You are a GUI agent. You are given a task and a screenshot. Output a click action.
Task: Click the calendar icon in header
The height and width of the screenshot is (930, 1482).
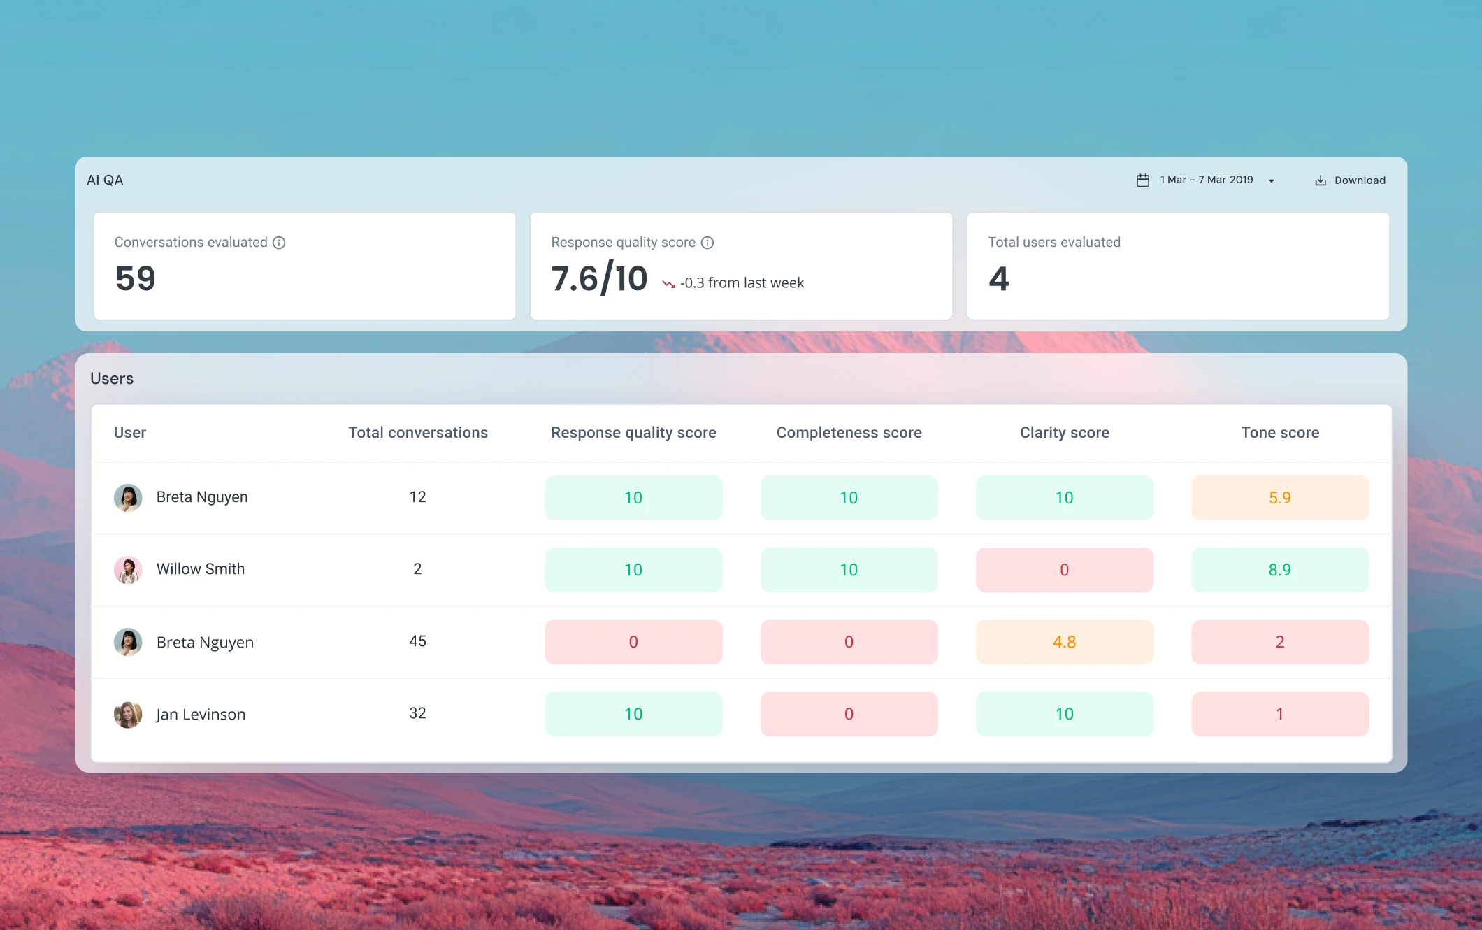point(1143,180)
